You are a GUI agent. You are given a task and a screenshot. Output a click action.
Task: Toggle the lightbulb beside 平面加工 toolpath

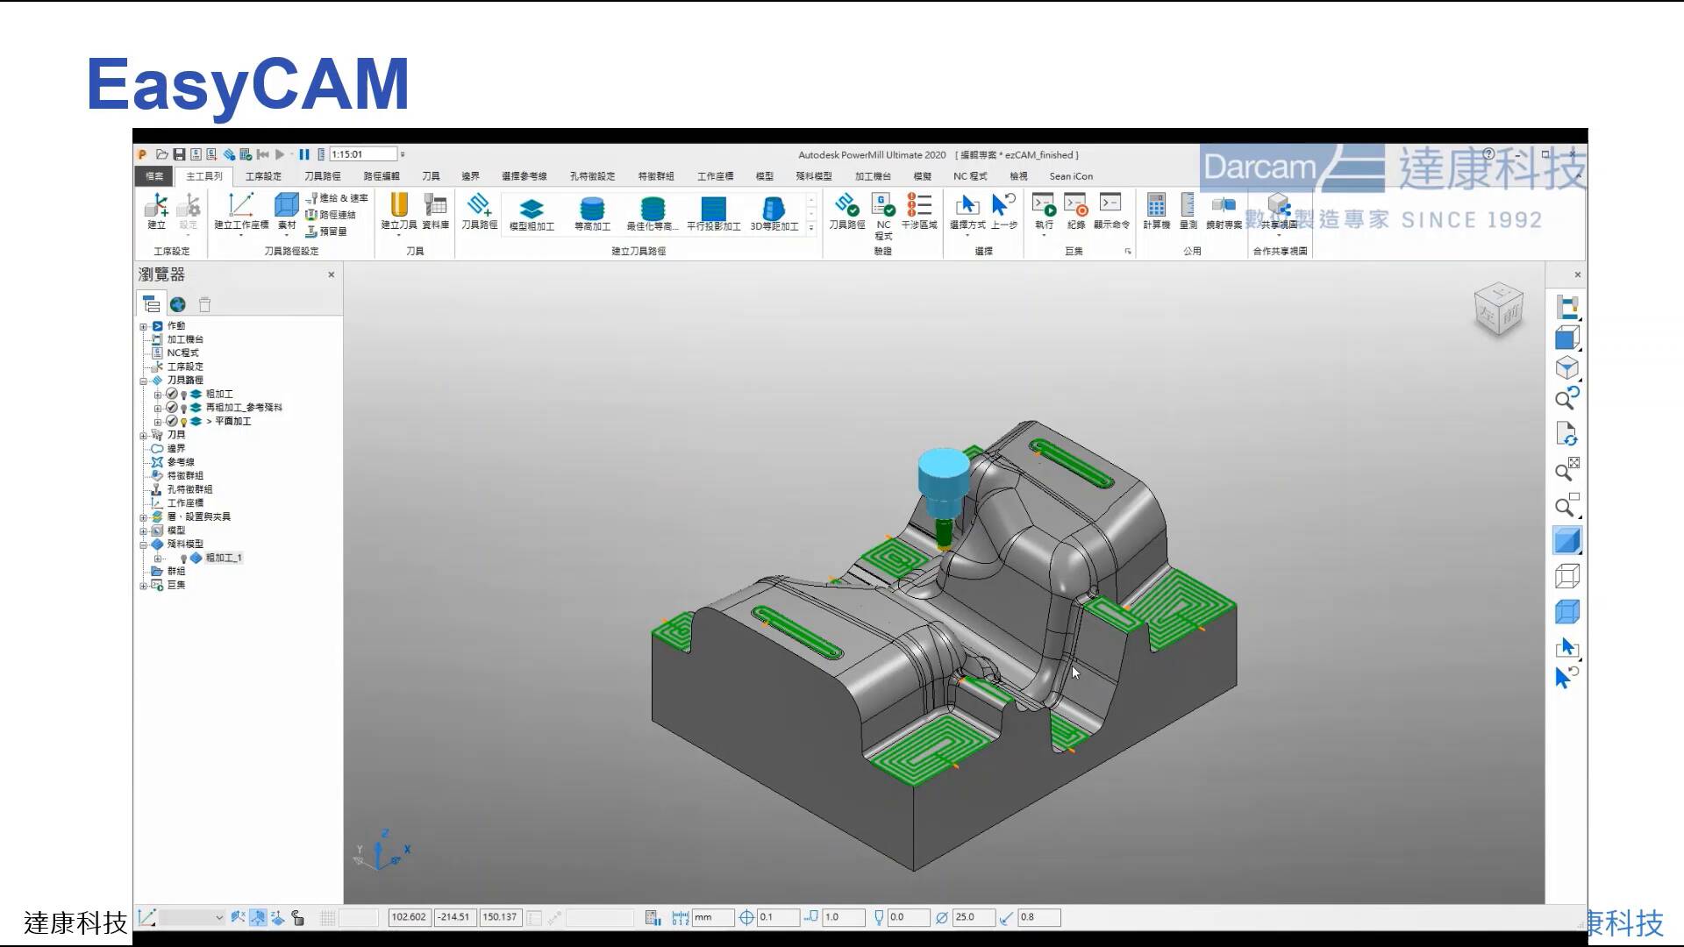(x=184, y=423)
